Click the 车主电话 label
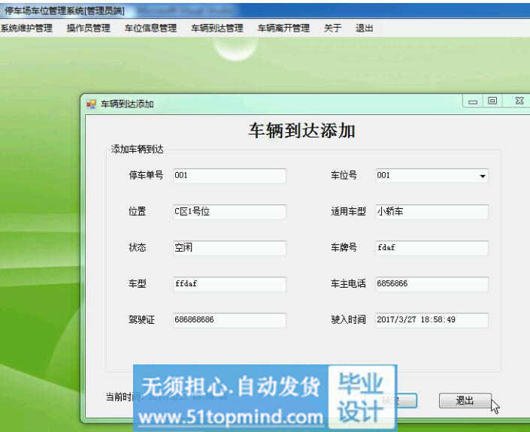The width and height of the screenshot is (530, 432). tap(348, 284)
